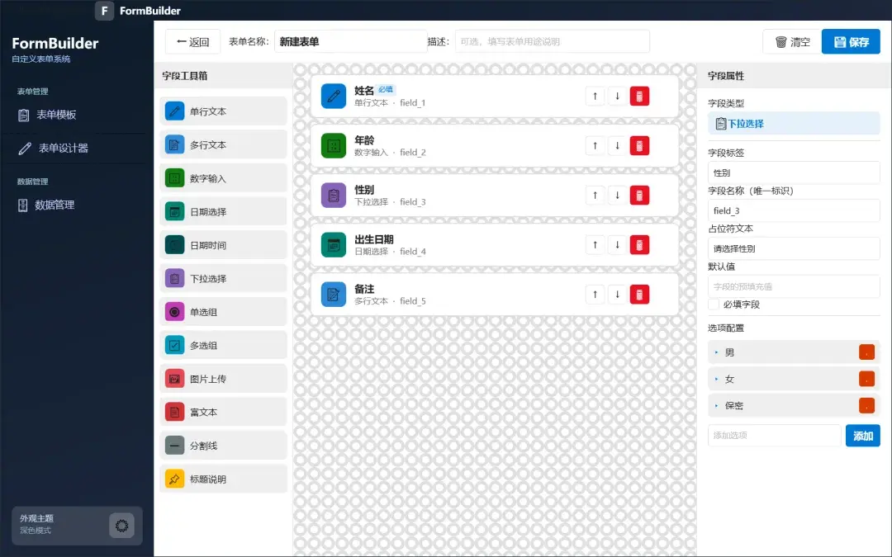Select the 富文本 tool icon
892x557 pixels.
click(174, 412)
